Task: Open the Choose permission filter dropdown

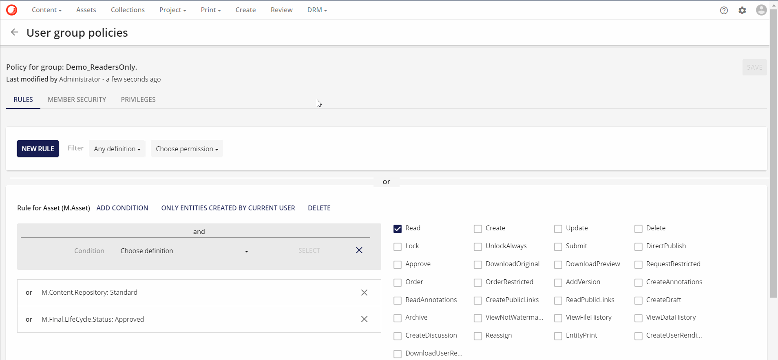Action: click(x=187, y=149)
